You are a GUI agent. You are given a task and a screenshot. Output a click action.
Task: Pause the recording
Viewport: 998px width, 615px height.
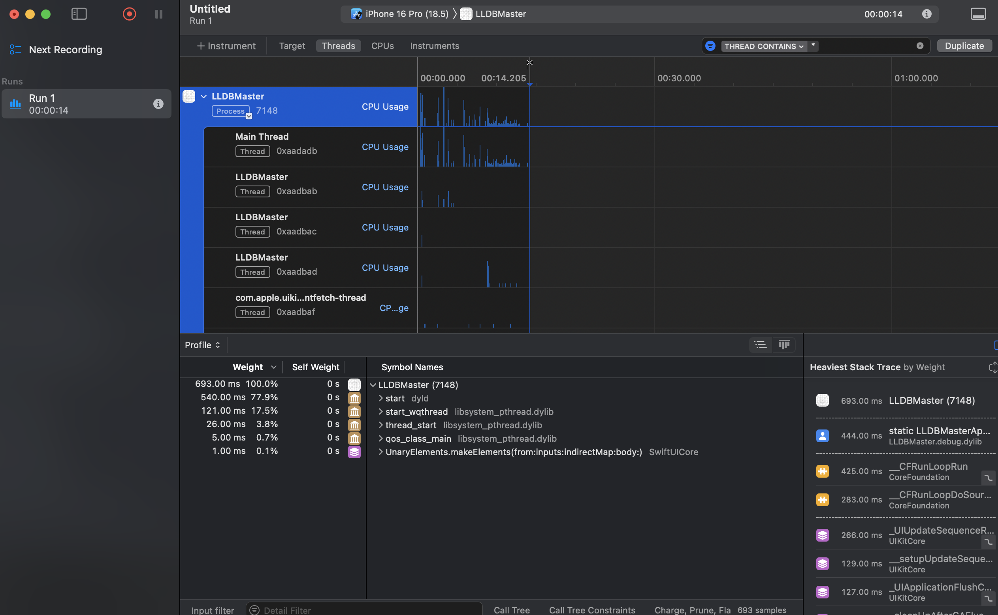159,14
